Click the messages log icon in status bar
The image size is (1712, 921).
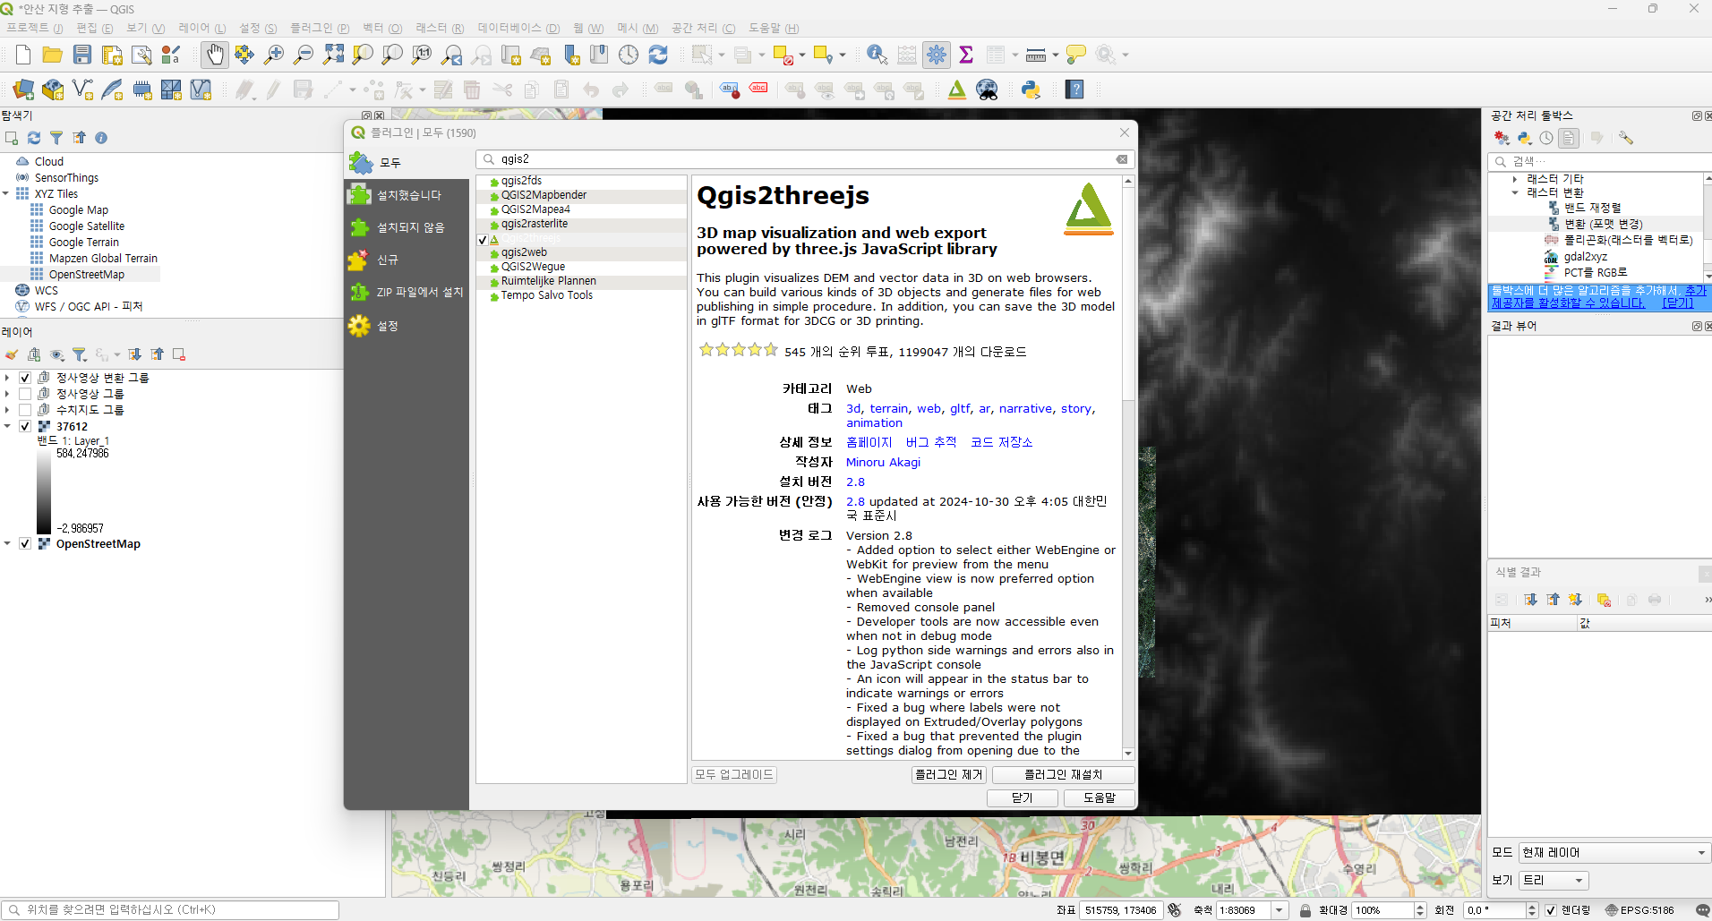[x=1702, y=910]
